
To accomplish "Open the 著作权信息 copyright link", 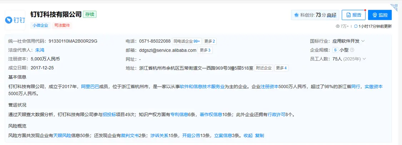I will click(x=211, y=115).
